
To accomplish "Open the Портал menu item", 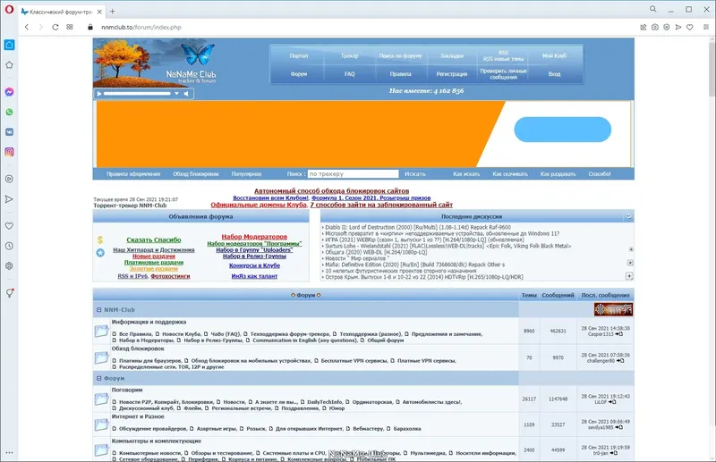I will point(299,55).
